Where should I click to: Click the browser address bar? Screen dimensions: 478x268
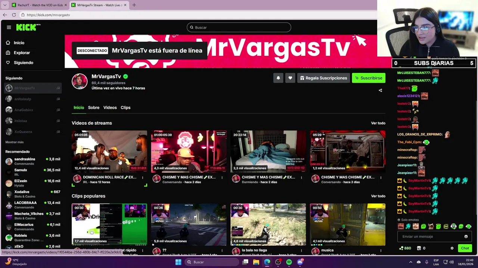pyautogui.click(x=198, y=15)
